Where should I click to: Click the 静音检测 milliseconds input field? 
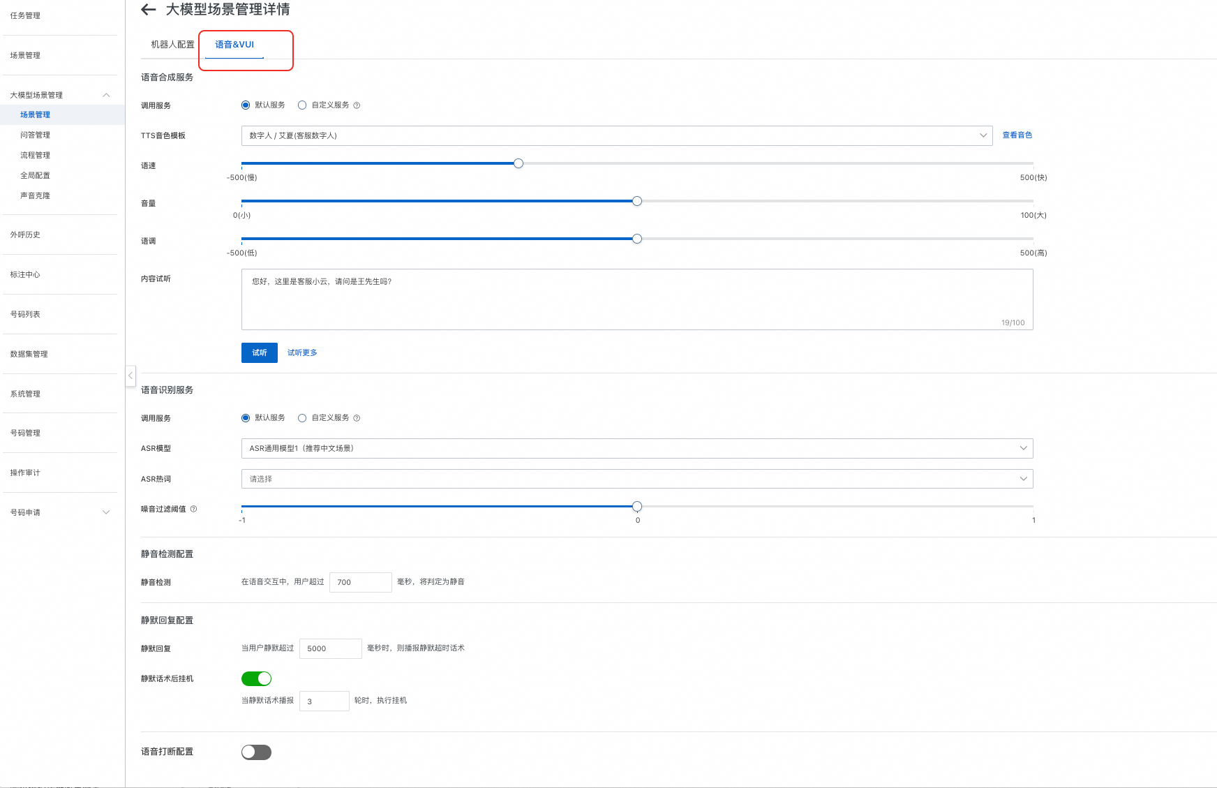coord(360,582)
